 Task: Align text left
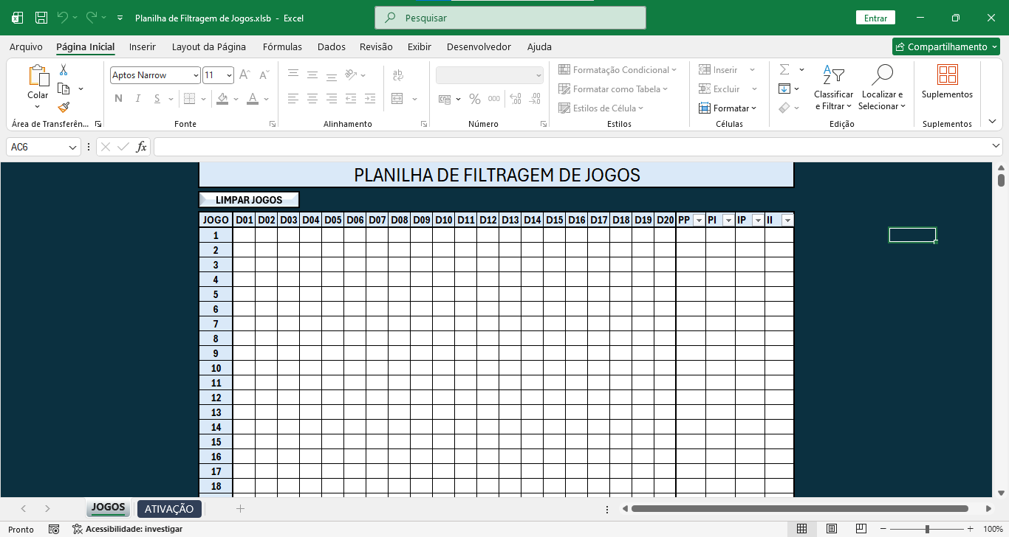pos(293,98)
